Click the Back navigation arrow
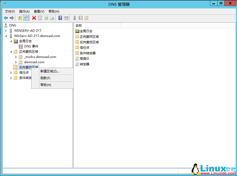 point(6,18)
